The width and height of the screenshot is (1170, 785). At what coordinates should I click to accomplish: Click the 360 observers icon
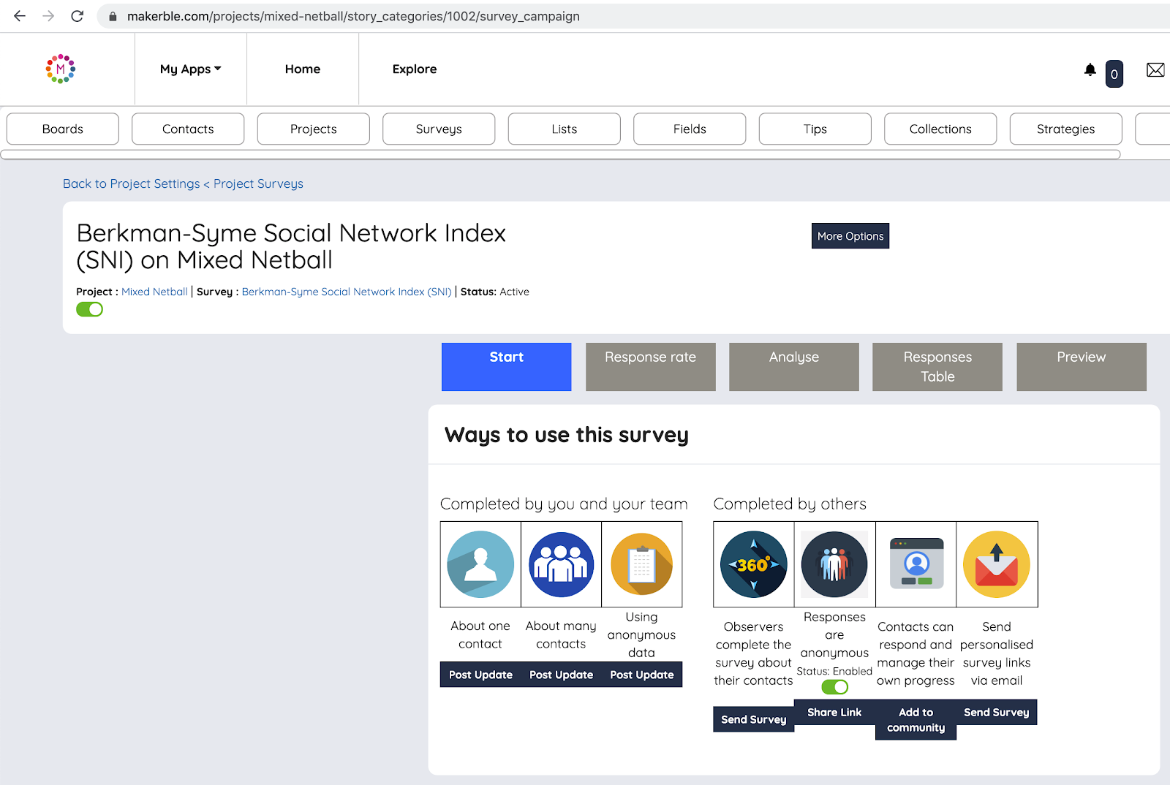pos(753,564)
